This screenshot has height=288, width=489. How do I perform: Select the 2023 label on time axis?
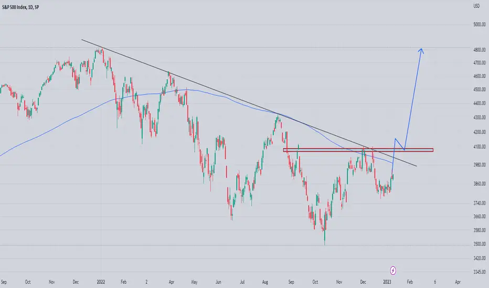(x=387, y=282)
